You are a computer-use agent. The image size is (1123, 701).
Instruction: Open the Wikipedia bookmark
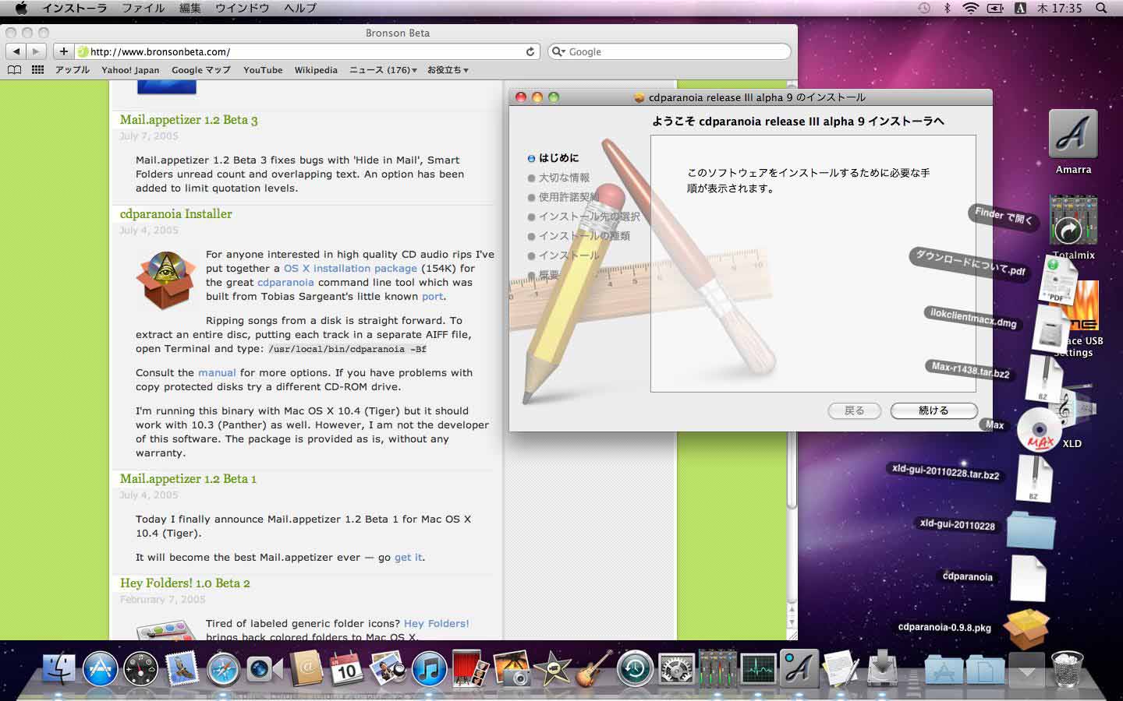[316, 69]
